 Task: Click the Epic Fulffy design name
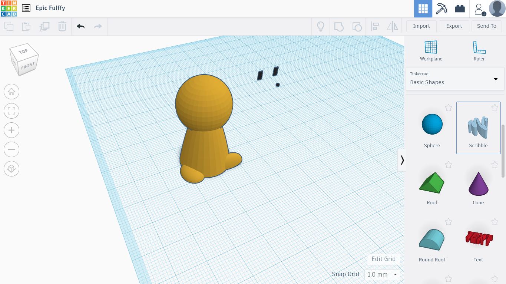(50, 8)
